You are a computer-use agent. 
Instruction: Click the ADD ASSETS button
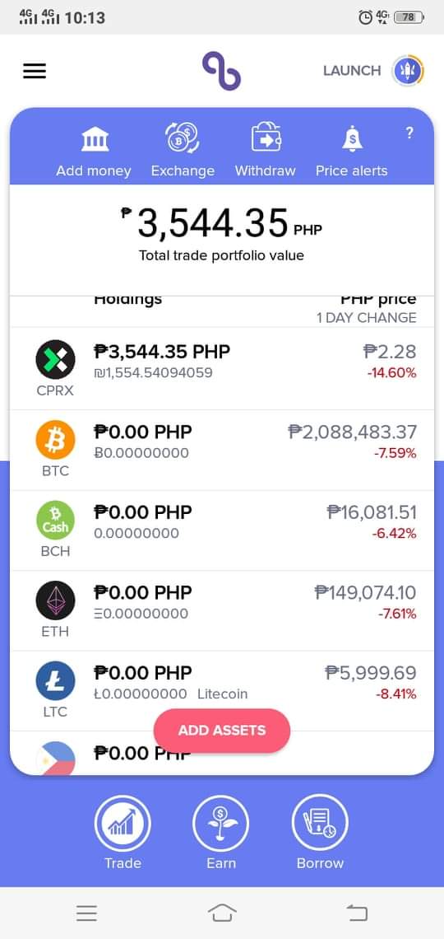click(222, 731)
